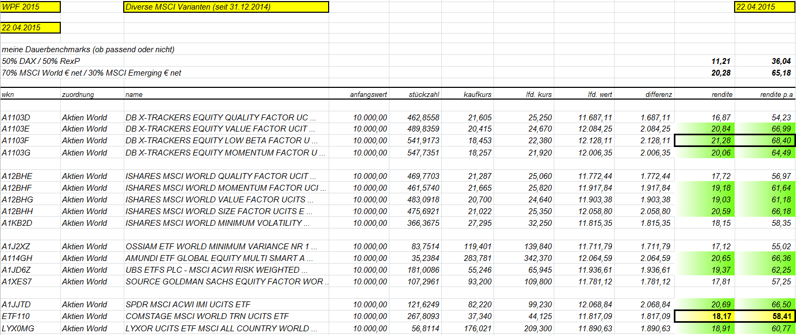
Task: Click the 'anfangswert' column header
Action: (369, 94)
